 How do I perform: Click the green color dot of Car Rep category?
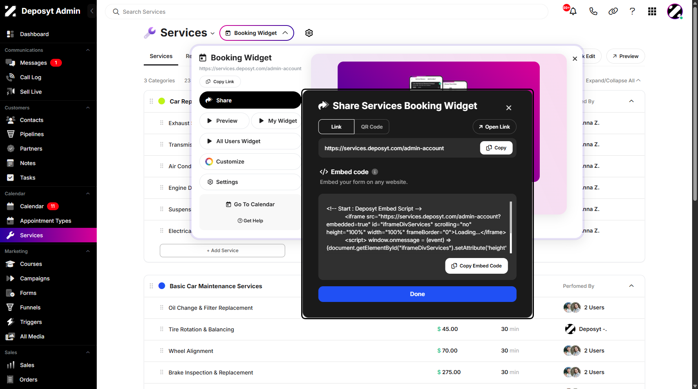(x=162, y=101)
